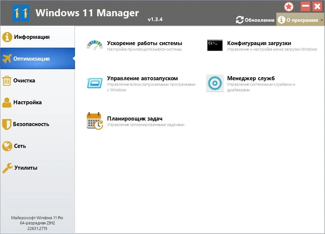Open the О программе menu
Screen dimensions: 325x234
pyautogui.click(x=300, y=19)
